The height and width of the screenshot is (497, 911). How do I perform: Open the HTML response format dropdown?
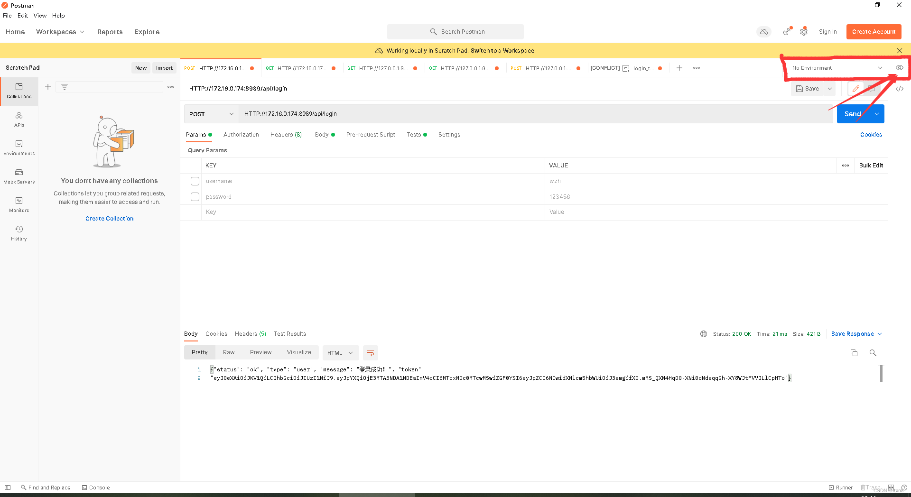pos(340,353)
